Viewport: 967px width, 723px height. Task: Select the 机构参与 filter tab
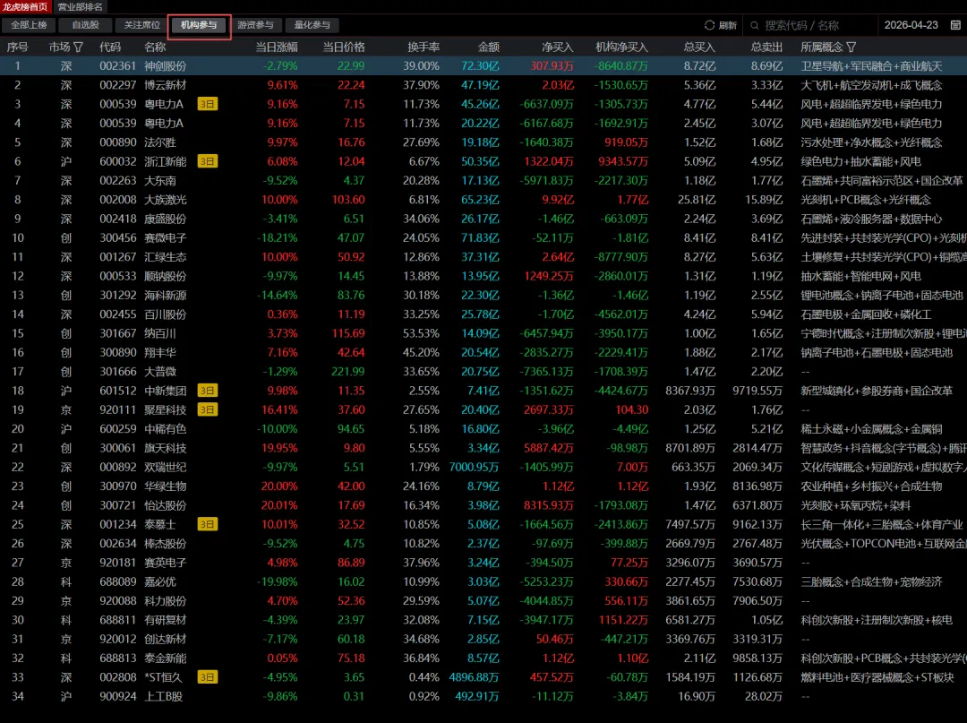point(199,25)
